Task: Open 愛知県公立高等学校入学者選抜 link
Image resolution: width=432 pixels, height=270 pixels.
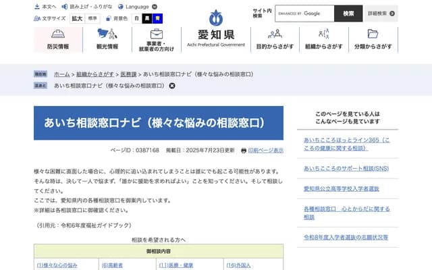Action: click(x=342, y=189)
